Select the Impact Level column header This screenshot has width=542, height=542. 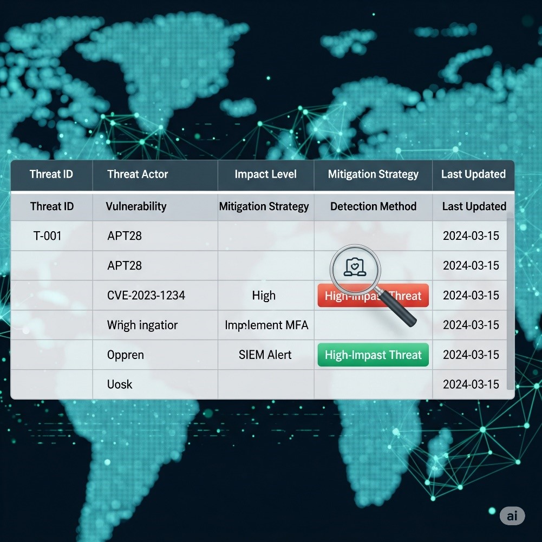[265, 174]
